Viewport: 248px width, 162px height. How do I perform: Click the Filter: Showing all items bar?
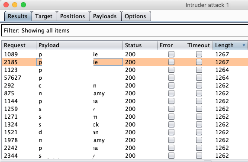click(x=125, y=30)
